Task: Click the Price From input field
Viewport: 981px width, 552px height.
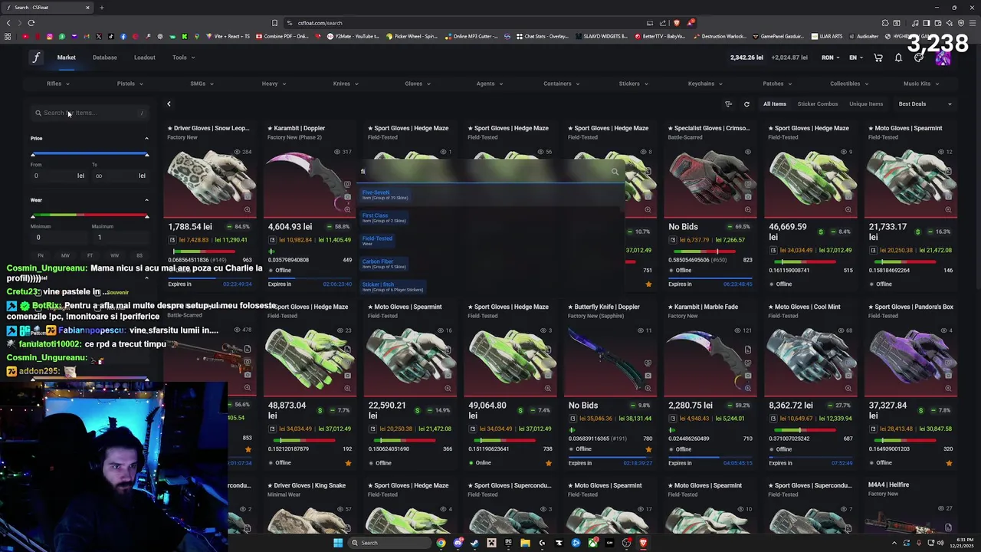Action: 57,176
